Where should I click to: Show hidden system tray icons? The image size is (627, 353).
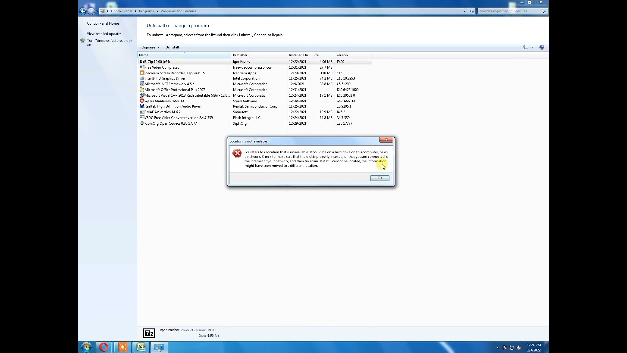498,348
